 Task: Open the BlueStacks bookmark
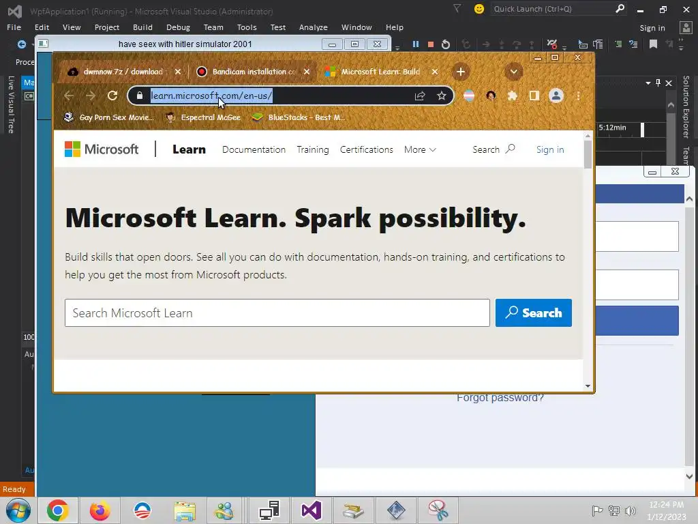[x=299, y=117]
